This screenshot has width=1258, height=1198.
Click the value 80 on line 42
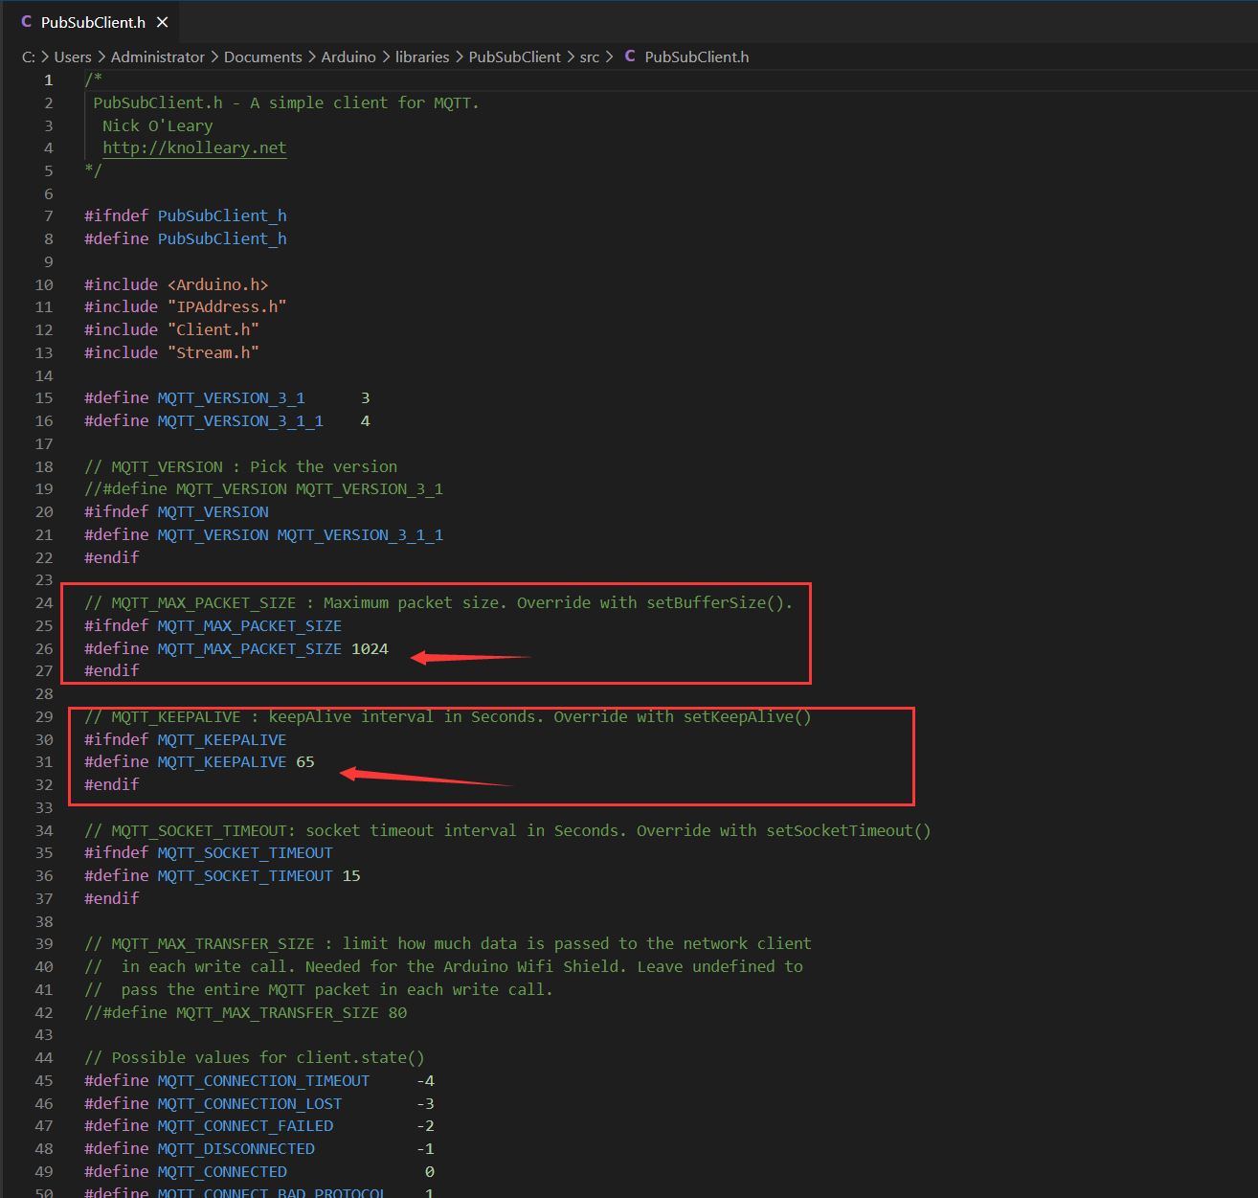tap(397, 1012)
